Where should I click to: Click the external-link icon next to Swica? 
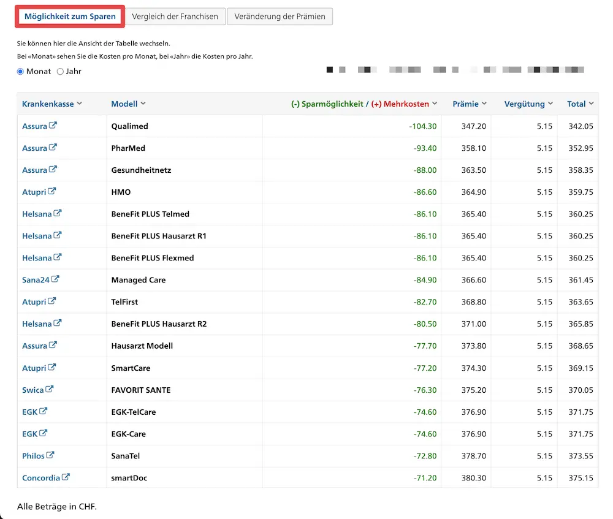[x=49, y=389]
